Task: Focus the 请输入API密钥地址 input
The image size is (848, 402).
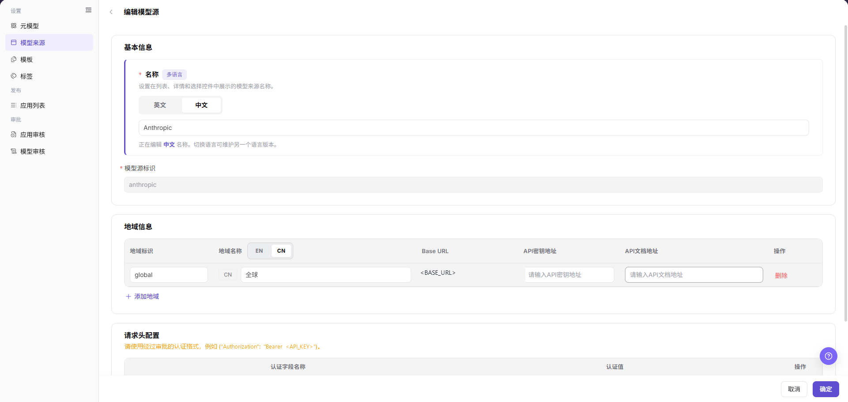Action: click(569, 275)
